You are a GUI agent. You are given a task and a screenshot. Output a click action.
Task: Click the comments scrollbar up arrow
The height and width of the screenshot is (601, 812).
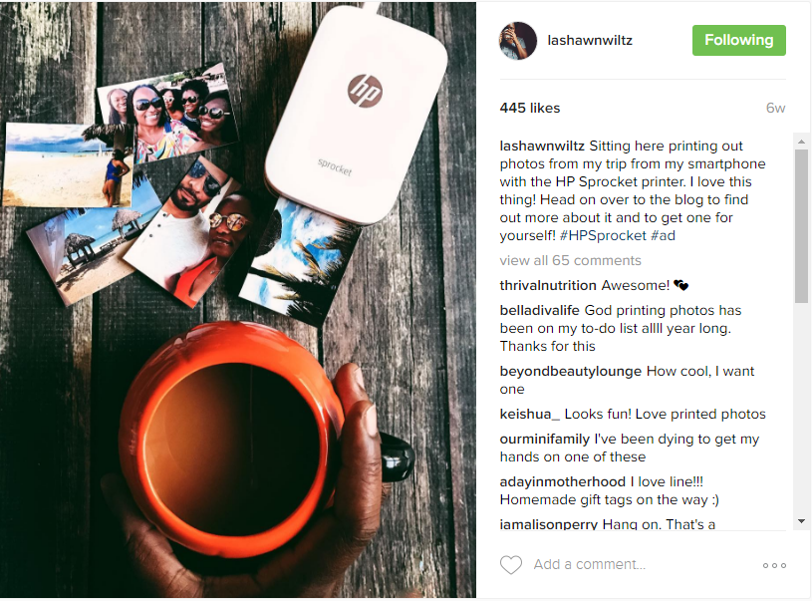(801, 142)
